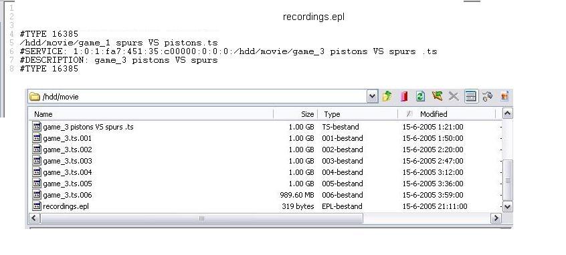Click the connection options toolbar icon
This screenshot has width=566, height=255.
coord(487,97)
